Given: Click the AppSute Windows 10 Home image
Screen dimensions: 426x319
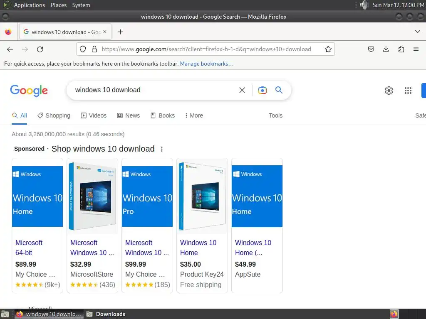Looking at the screenshot, I should 257,196.
